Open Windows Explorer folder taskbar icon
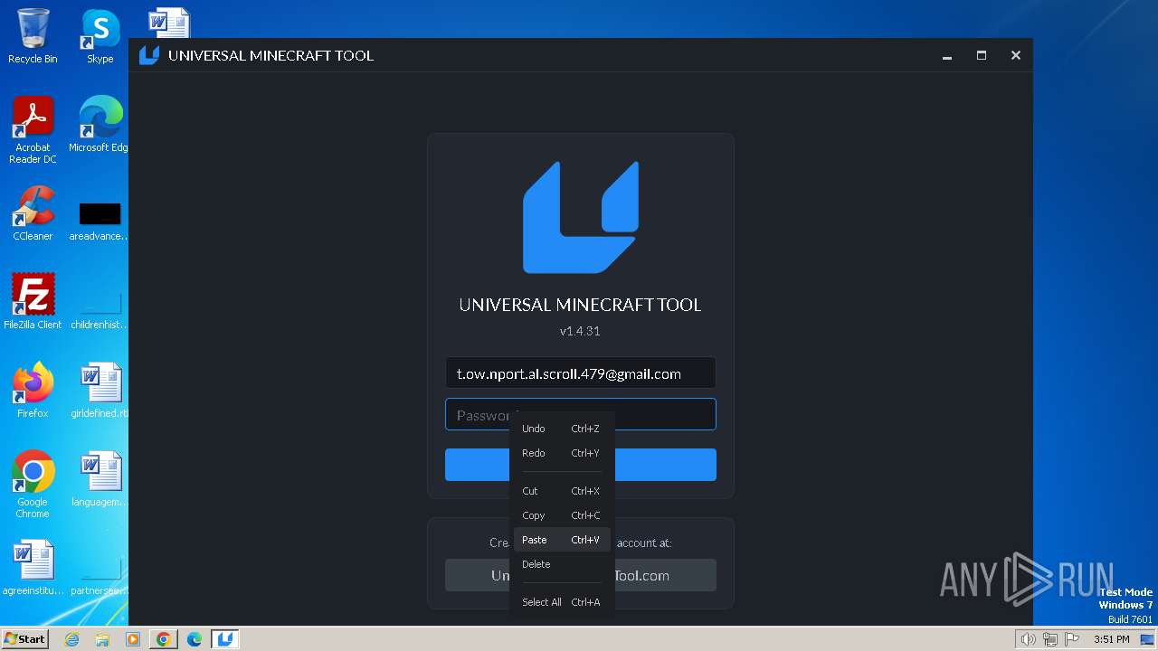 coord(102,639)
